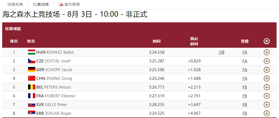Expand details for DOSTAL Josef row

[x=267, y=61]
